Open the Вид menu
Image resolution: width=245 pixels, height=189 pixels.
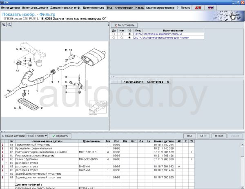[109, 8]
